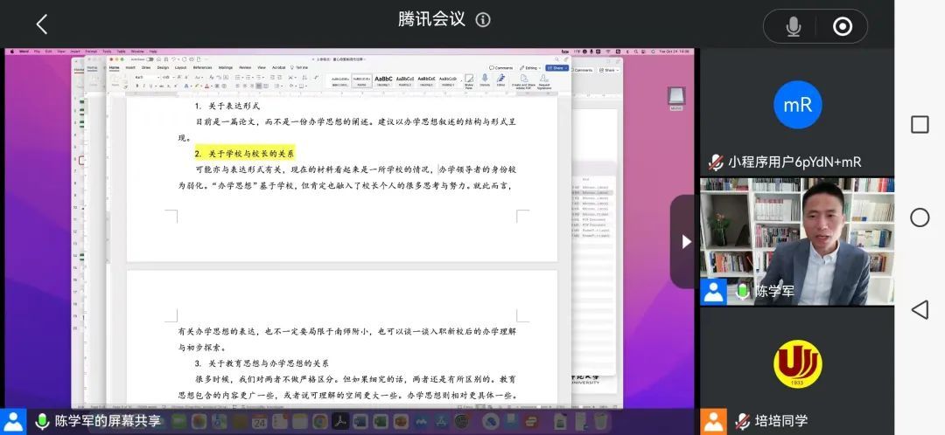Switch to the Layout tab in Word
Image resolution: width=945 pixels, height=435 pixels.
tap(180, 67)
